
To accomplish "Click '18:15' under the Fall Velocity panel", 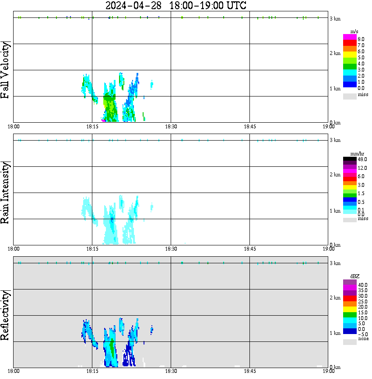I will click(92, 127).
